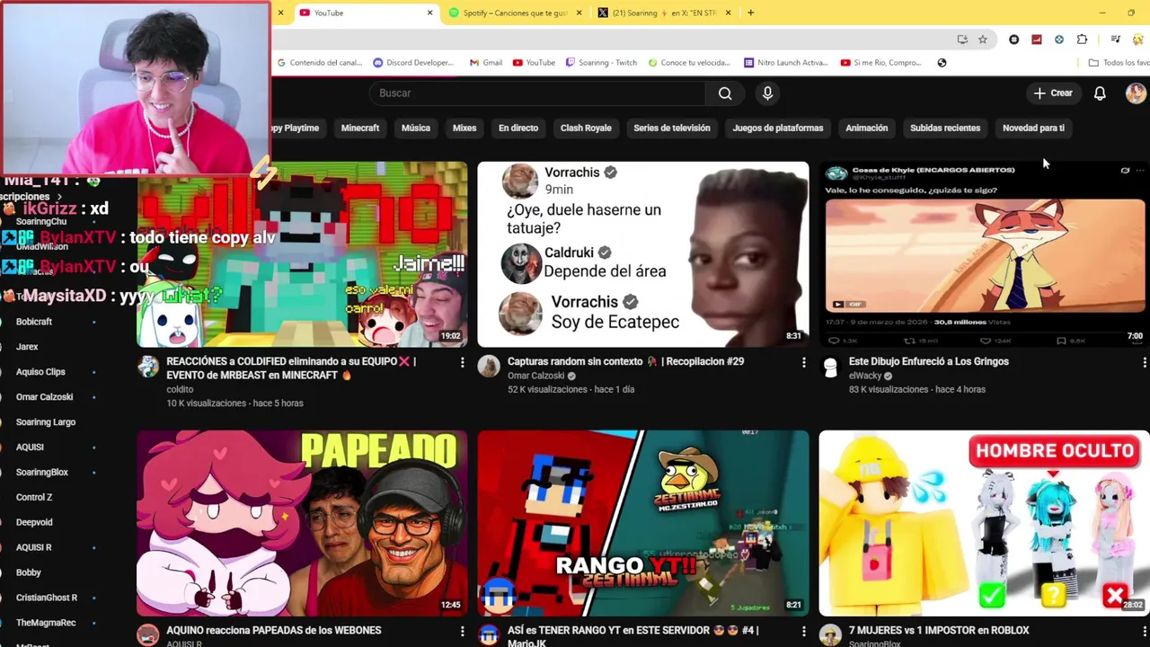
Task: Play the fox drawing thumbnail video
Action: (984, 254)
